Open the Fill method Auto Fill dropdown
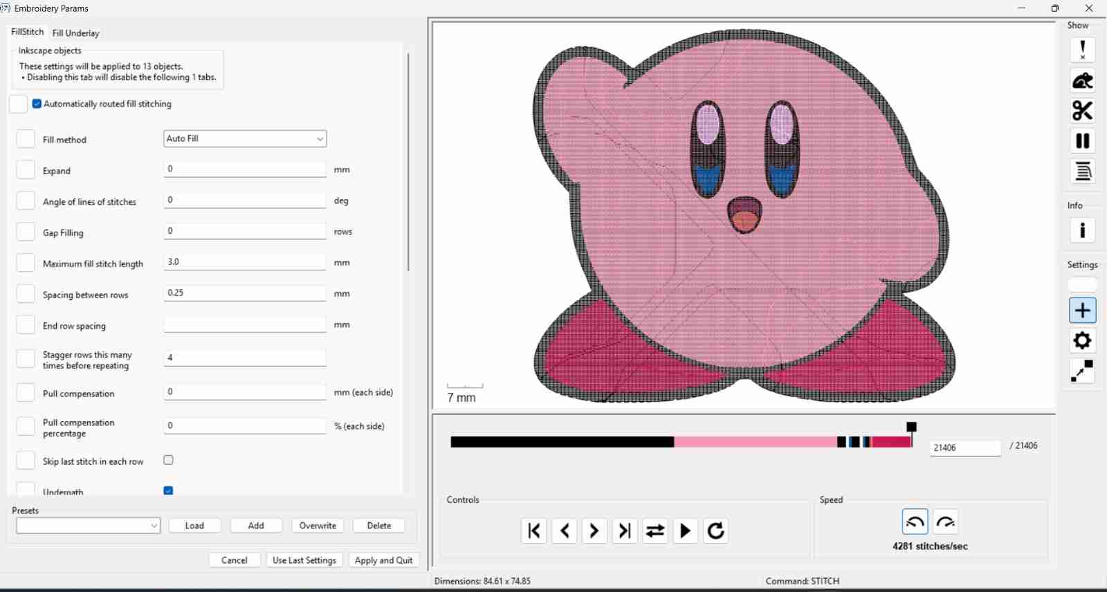 point(245,138)
